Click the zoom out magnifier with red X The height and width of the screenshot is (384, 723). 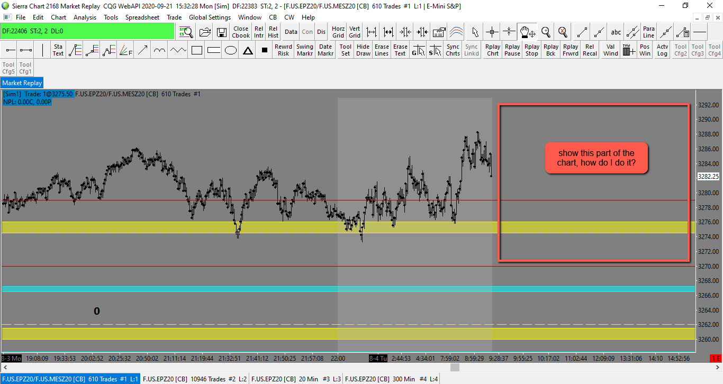click(562, 32)
